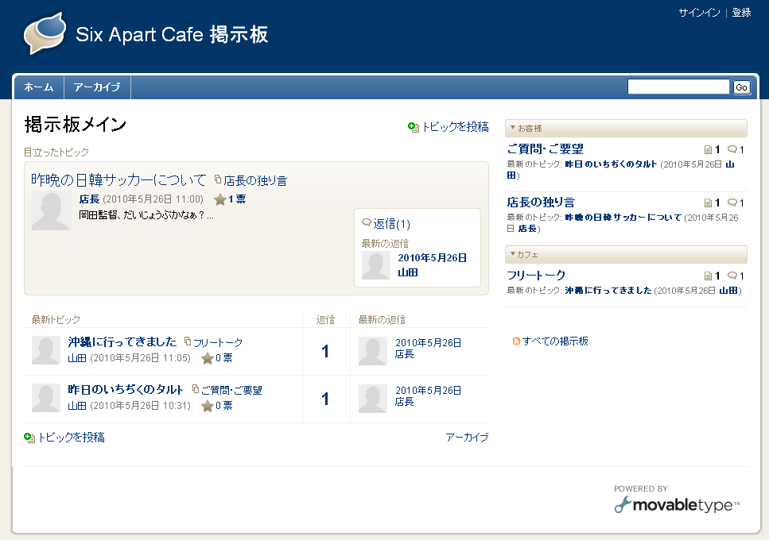
Task: Collapse the お客様 sidebar section
Action: pyautogui.click(x=626, y=129)
